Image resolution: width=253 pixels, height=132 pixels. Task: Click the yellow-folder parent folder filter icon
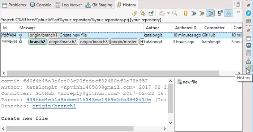(x=202, y=13)
